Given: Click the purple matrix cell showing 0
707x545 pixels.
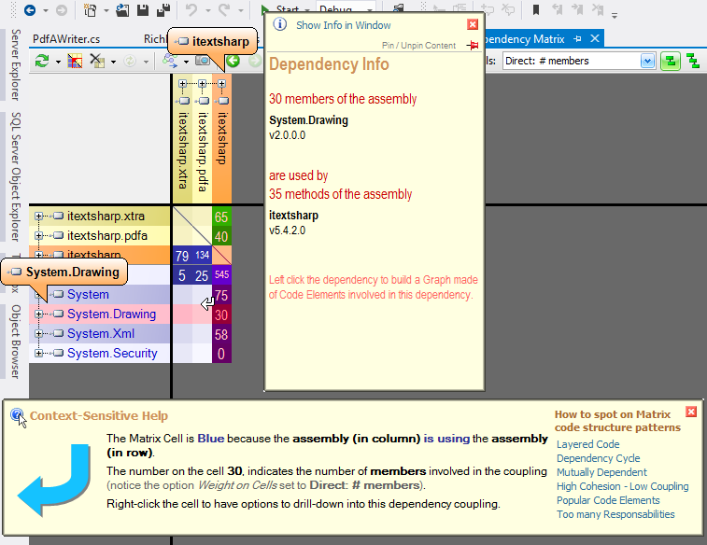Looking at the screenshot, I should (x=221, y=354).
